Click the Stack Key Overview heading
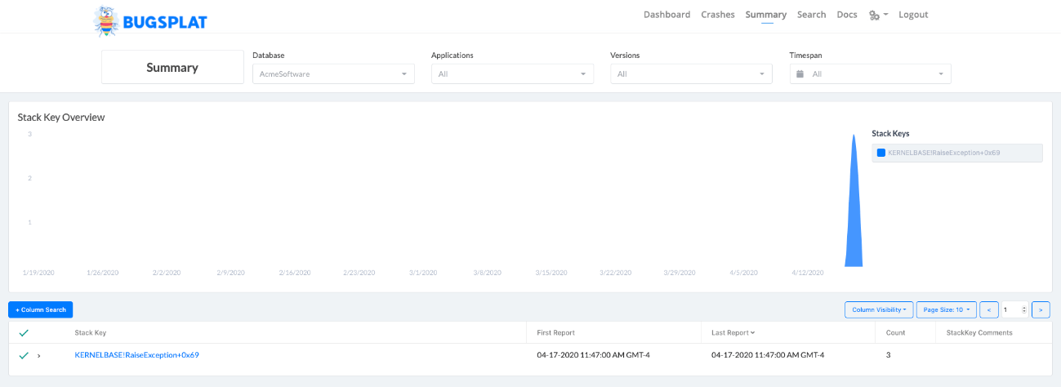The width and height of the screenshot is (1061, 387). click(61, 118)
